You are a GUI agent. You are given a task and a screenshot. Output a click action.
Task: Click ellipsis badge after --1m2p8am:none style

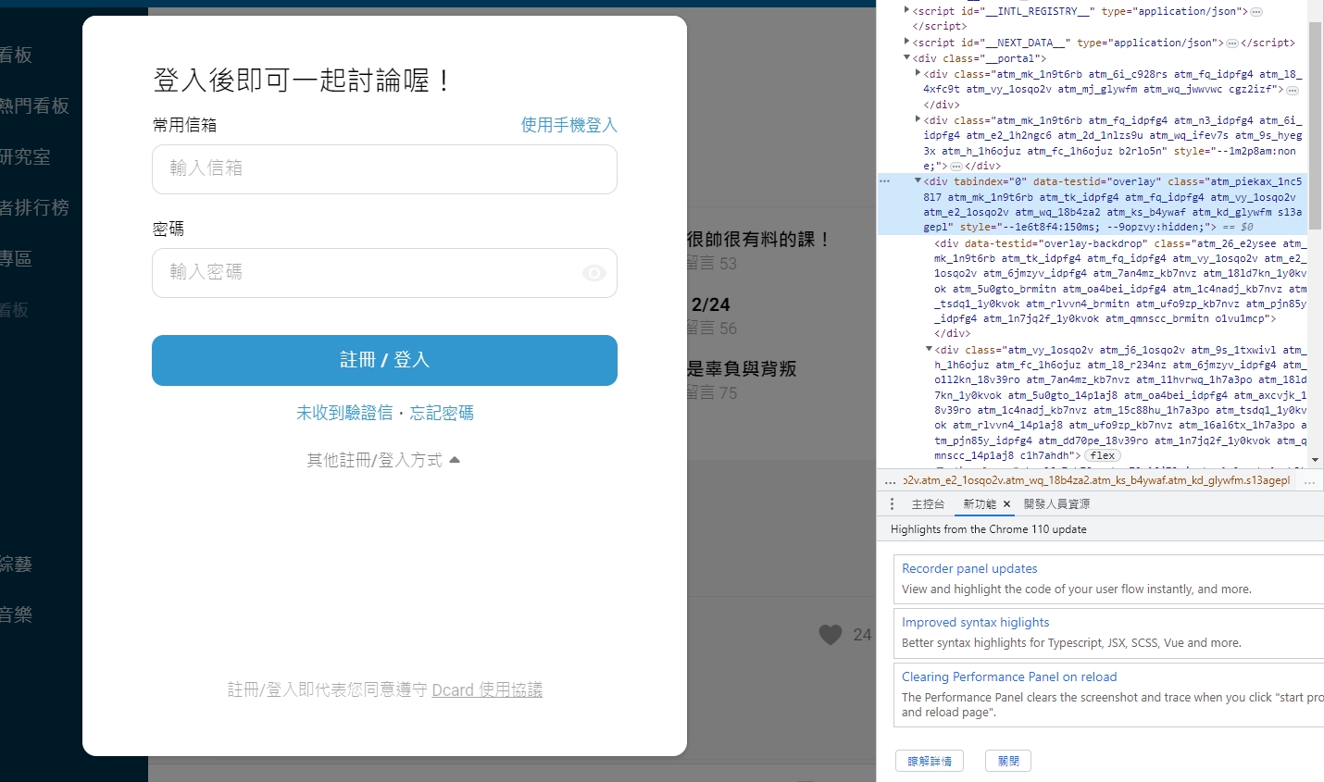pyautogui.click(x=956, y=167)
